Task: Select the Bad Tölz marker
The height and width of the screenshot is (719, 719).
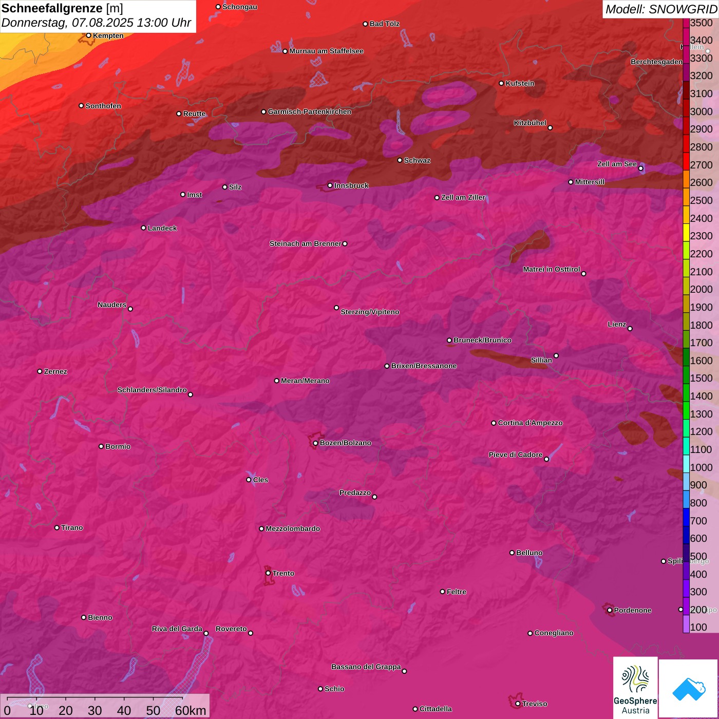Action: pos(365,24)
